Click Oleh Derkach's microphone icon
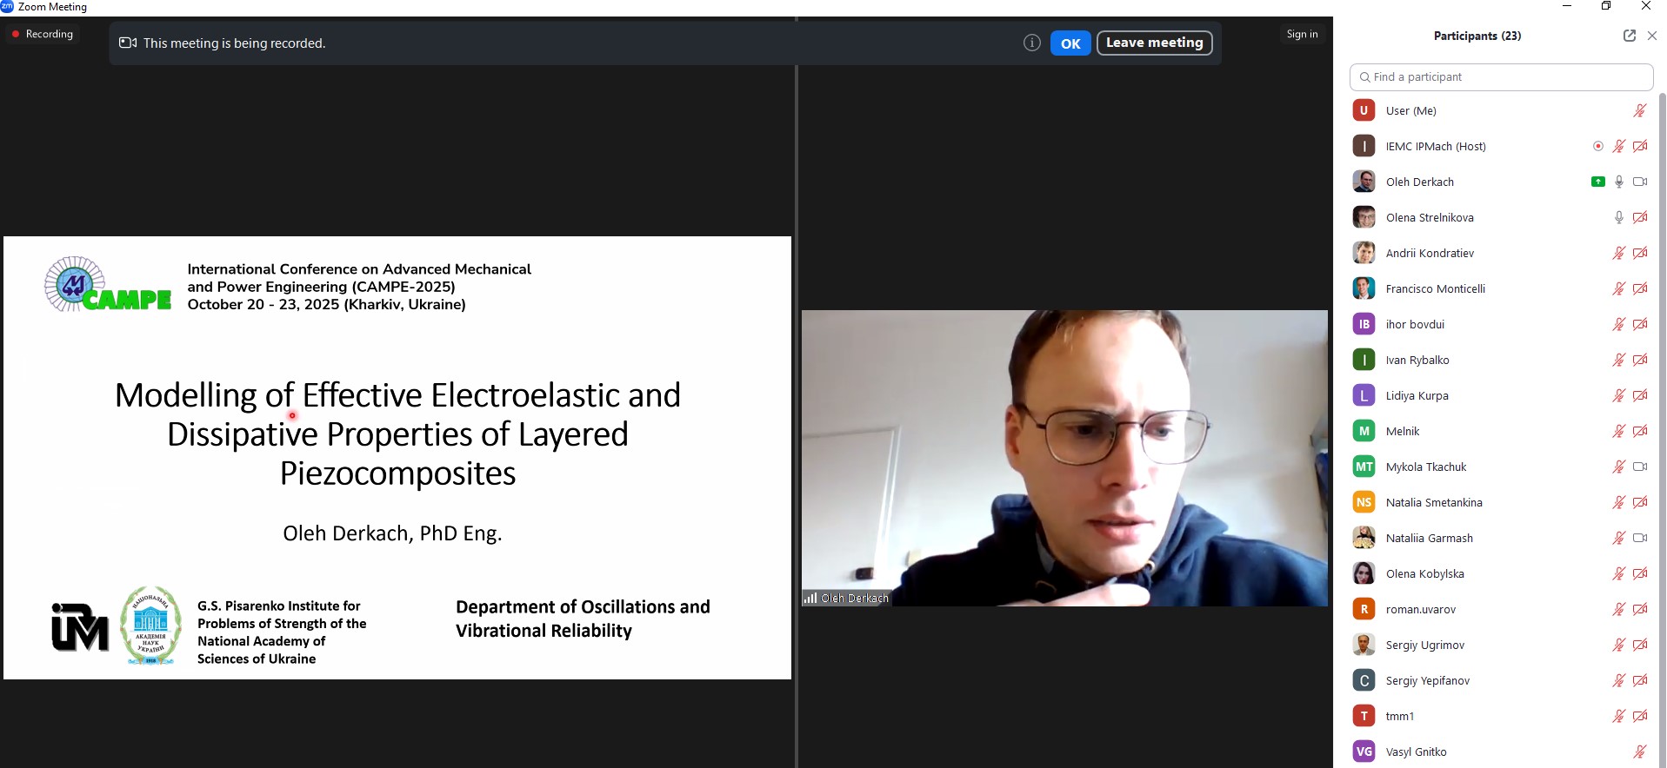The width and height of the screenshot is (1667, 768). pos(1618,182)
